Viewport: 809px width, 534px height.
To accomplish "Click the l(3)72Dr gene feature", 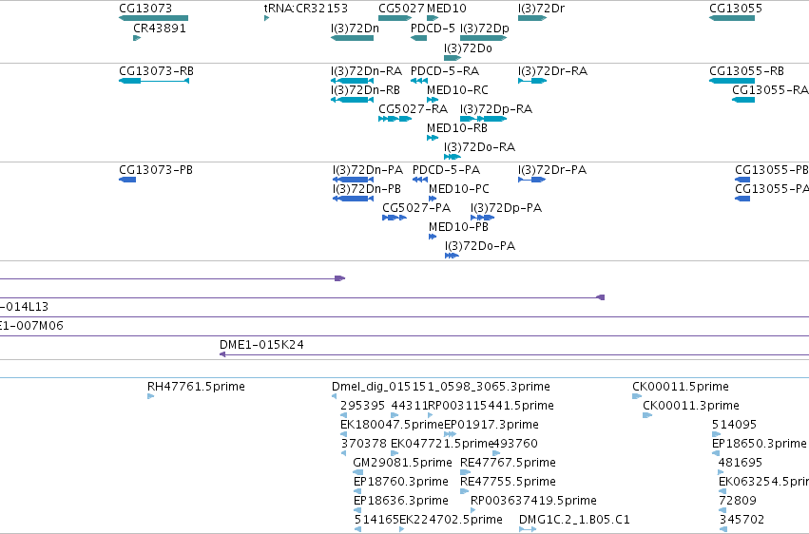I will [532, 18].
